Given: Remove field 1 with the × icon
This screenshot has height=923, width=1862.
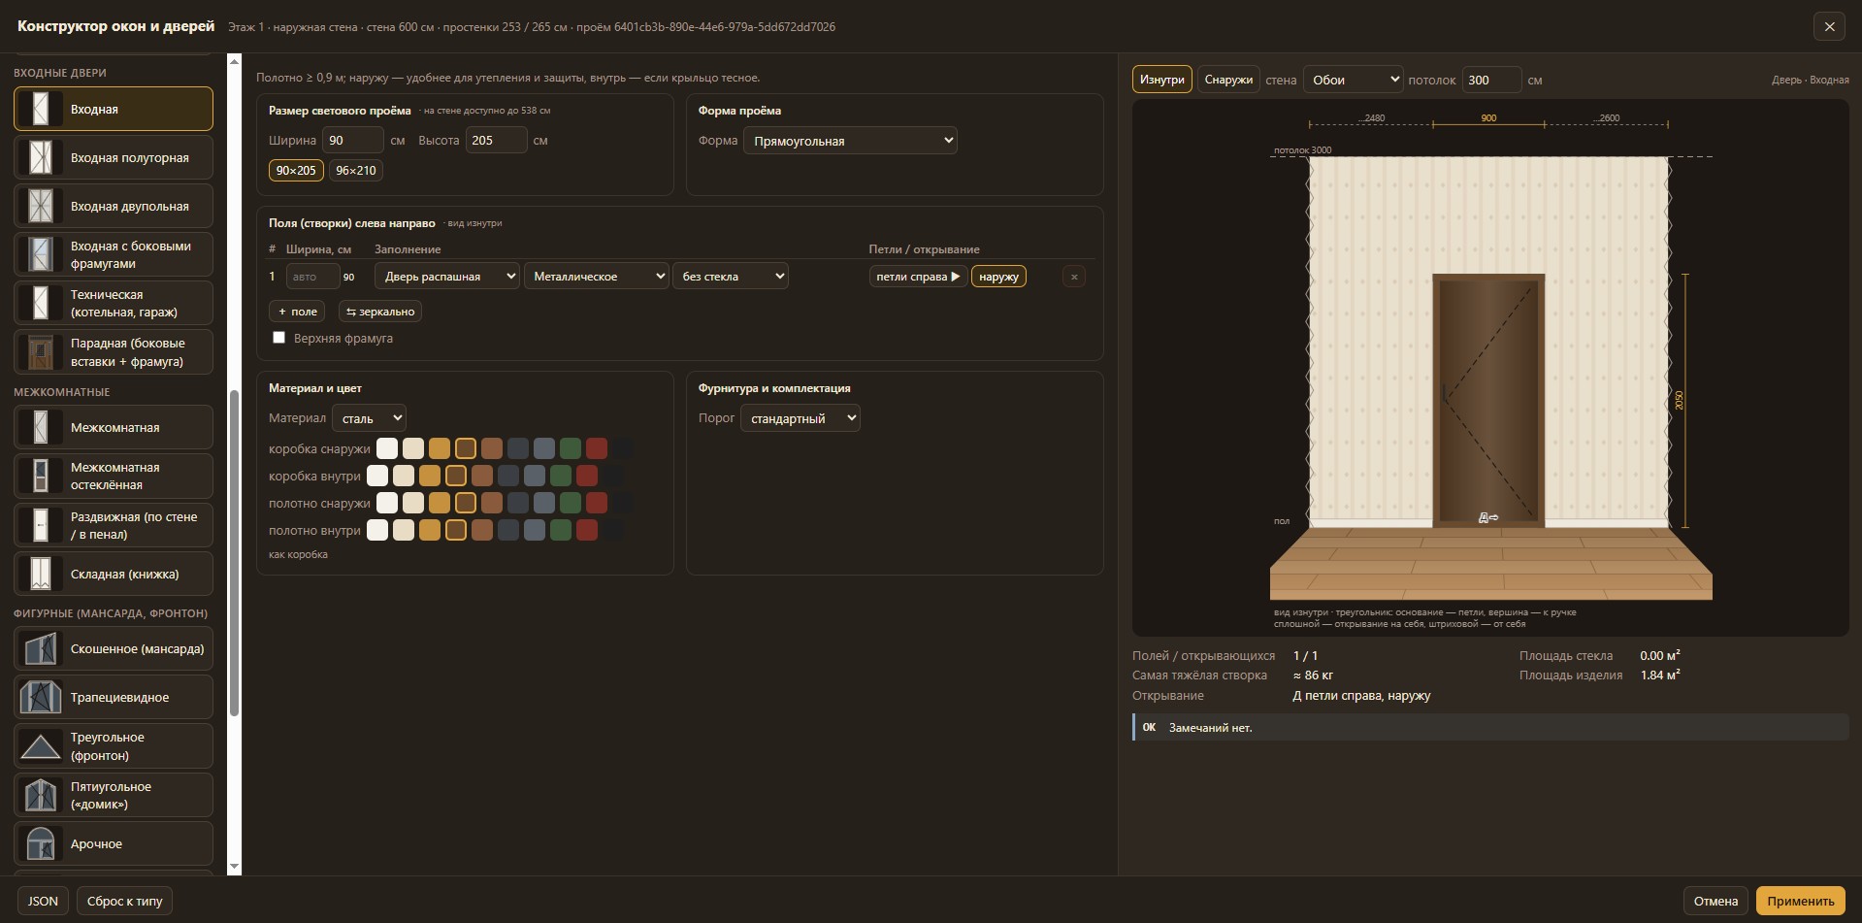Looking at the screenshot, I should (x=1073, y=277).
